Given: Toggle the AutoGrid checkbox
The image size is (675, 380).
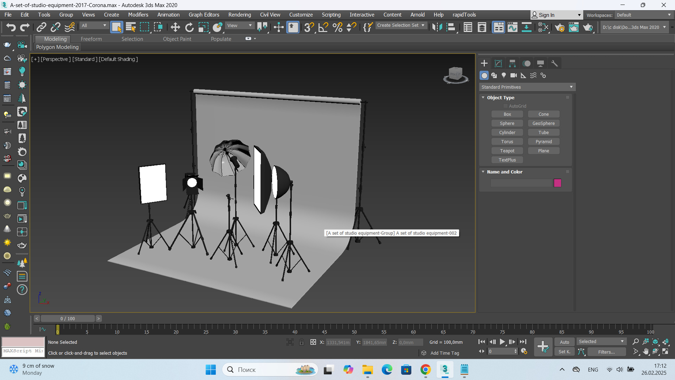Looking at the screenshot, I should [x=506, y=106].
